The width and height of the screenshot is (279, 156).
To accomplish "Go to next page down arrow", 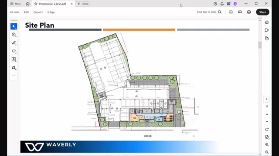I will [267, 121].
